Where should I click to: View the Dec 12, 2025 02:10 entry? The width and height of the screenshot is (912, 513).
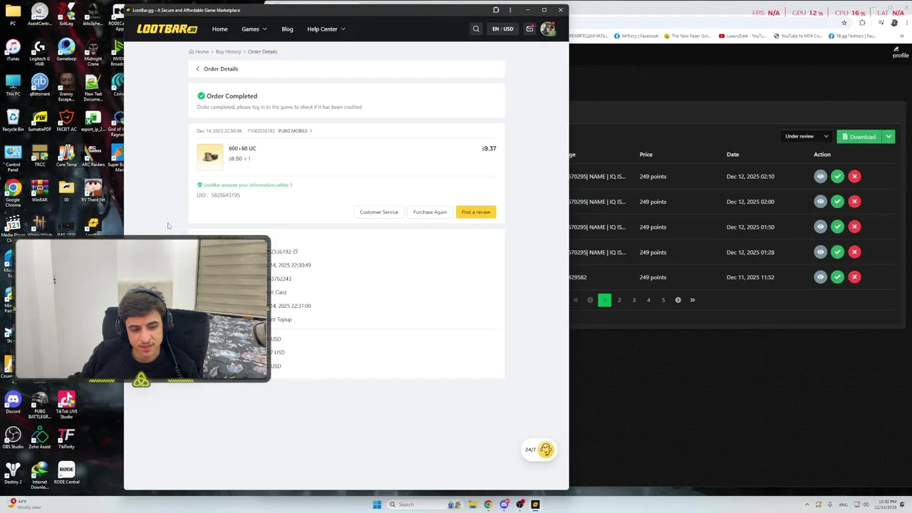pos(820,176)
